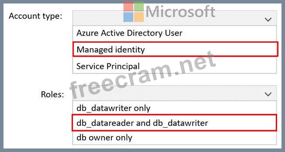
Task: Select Azure Active Directory User option
Action: [x=129, y=34]
